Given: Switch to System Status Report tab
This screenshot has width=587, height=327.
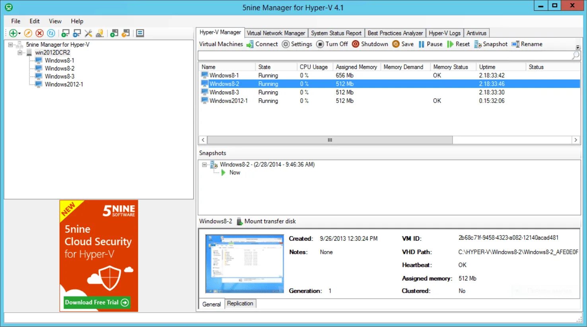Looking at the screenshot, I should 336,33.
